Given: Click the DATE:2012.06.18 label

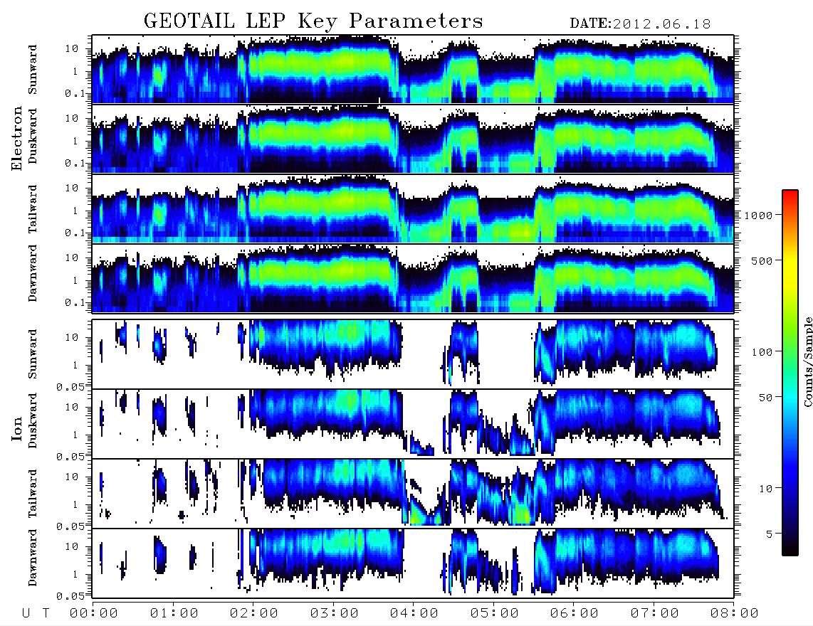Looking at the screenshot, I should coord(640,23).
